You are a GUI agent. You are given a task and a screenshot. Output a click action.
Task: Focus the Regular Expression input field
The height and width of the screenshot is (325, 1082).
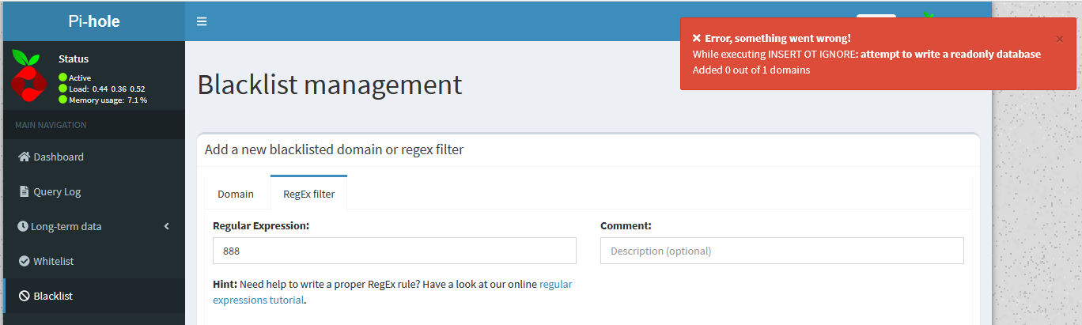tap(395, 251)
